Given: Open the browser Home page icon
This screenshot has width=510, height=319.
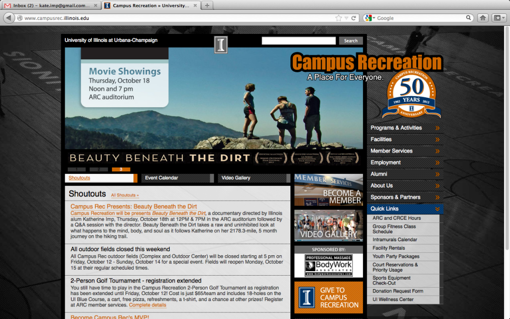Looking at the screenshot, I should point(483,18).
